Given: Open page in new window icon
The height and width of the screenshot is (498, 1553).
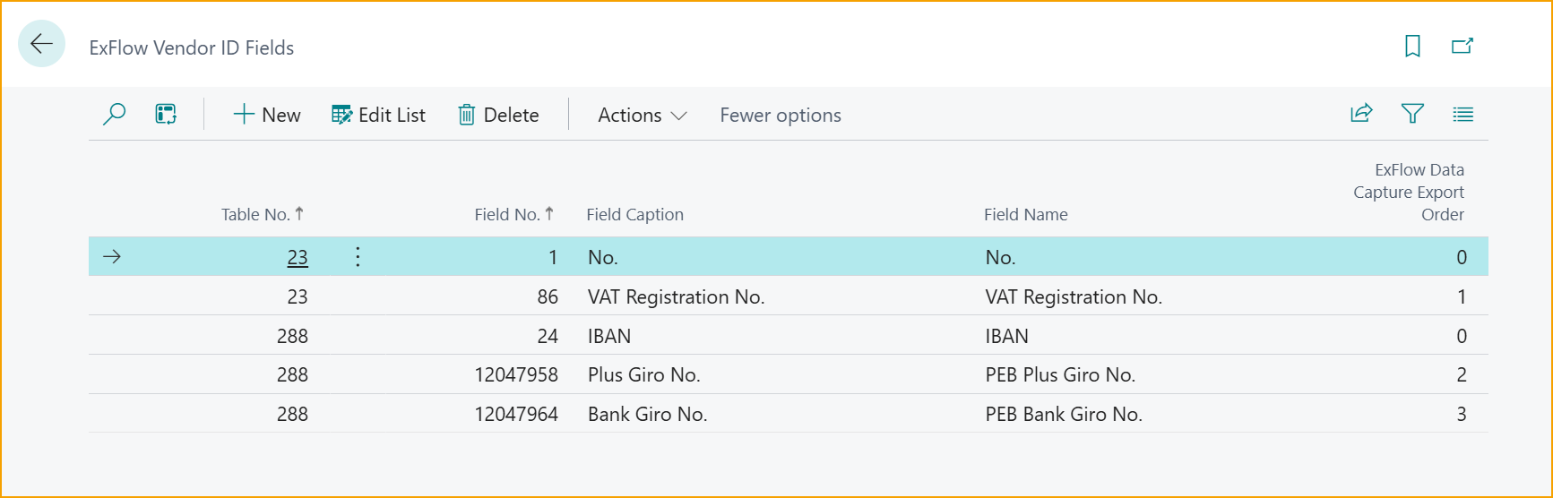Looking at the screenshot, I should [x=1462, y=46].
